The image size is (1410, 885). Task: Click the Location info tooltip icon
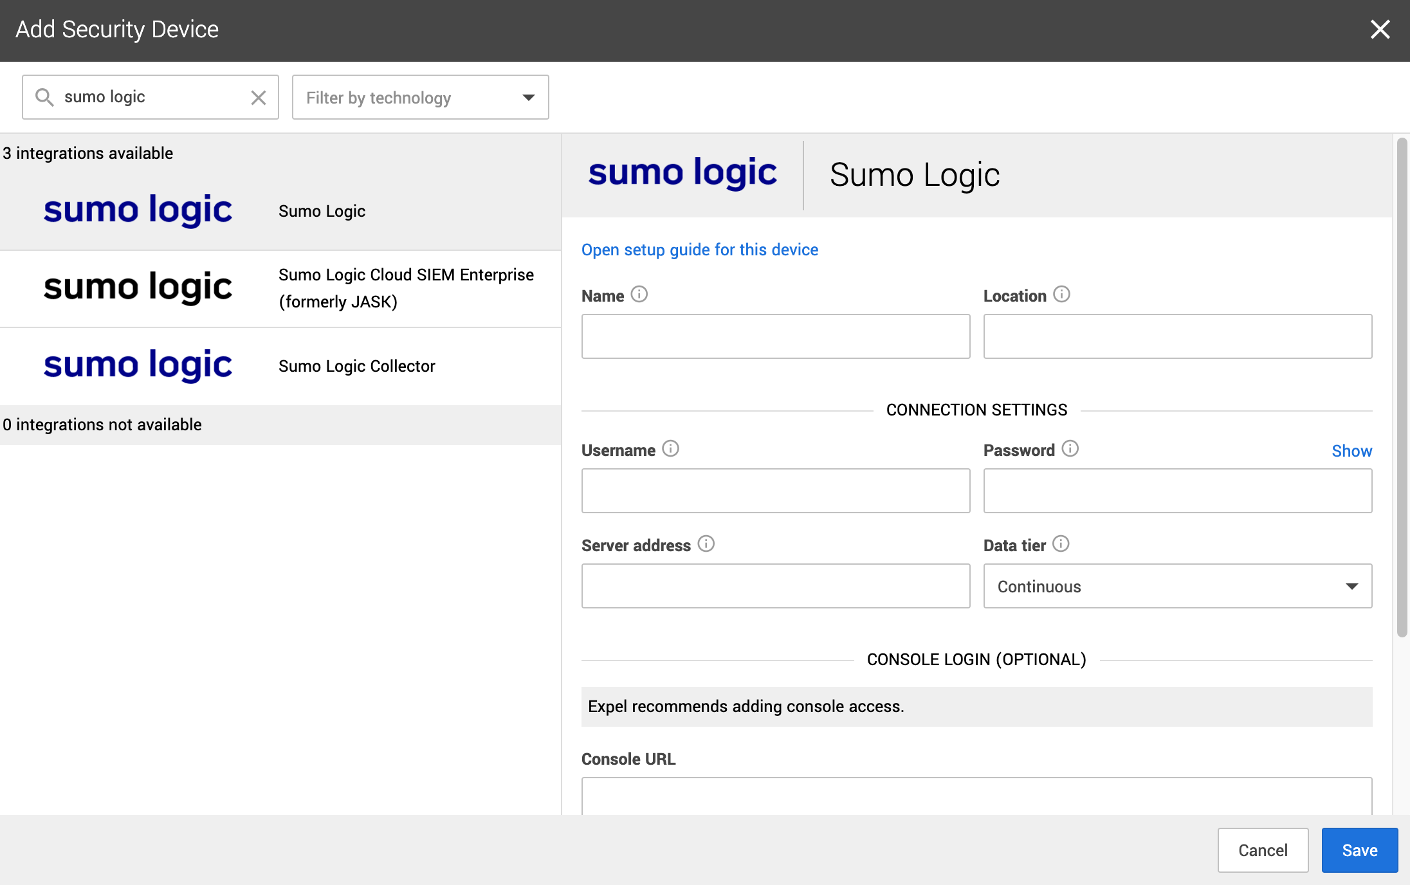pos(1061,295)
